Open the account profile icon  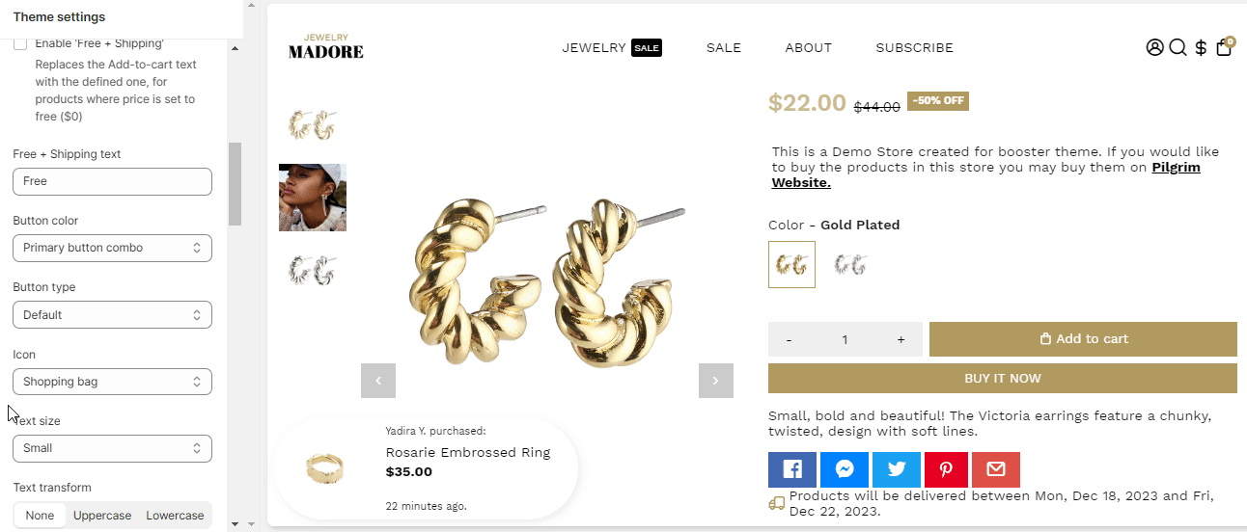click(1154, 47)
